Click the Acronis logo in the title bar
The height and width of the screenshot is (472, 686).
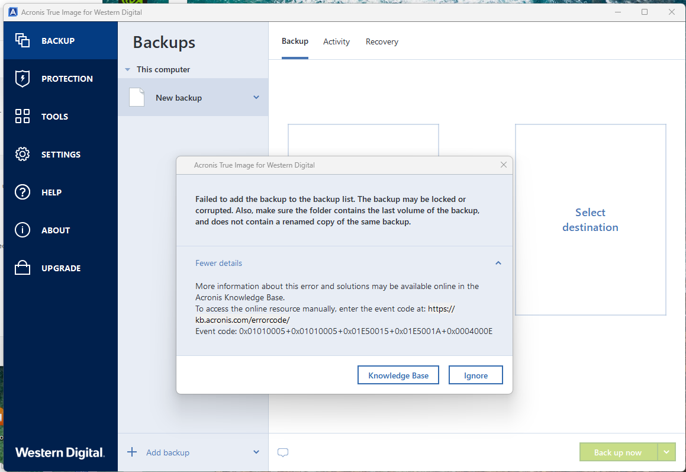coord(13,12)
